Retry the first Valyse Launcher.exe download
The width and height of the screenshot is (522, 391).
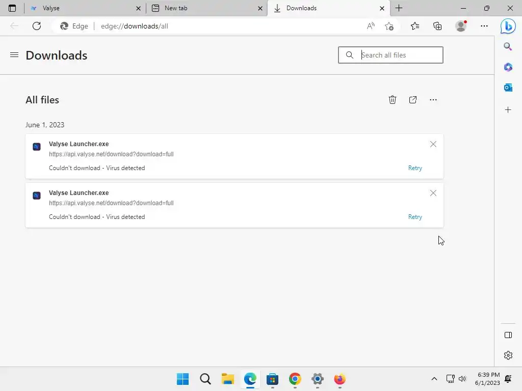(415, 168)
